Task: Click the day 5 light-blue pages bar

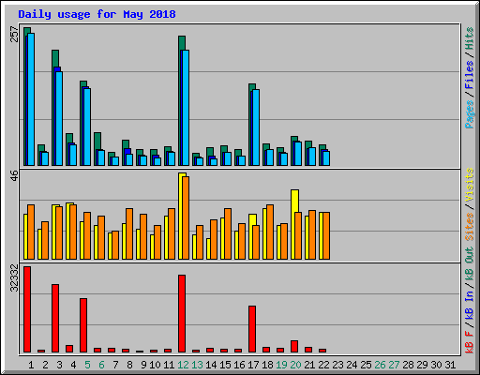Action: click(87, 127)
